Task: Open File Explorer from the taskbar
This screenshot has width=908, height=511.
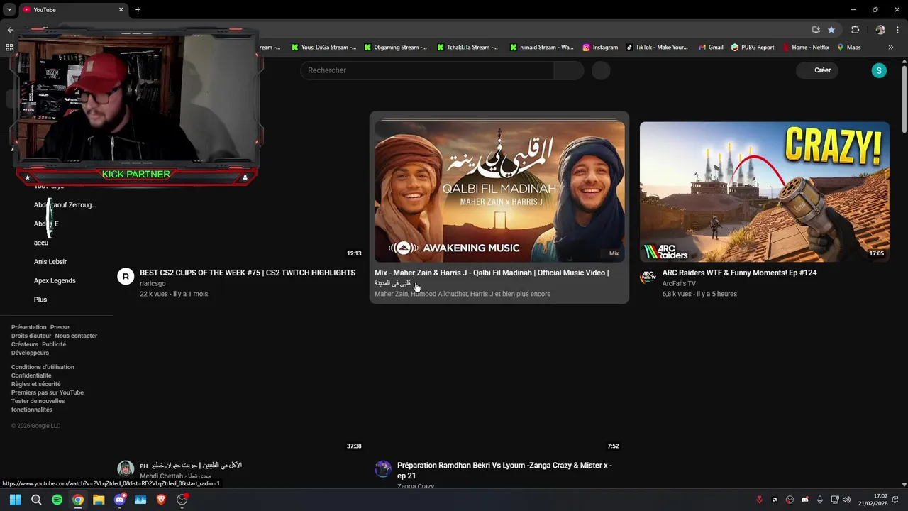Action: coord(99,500)
